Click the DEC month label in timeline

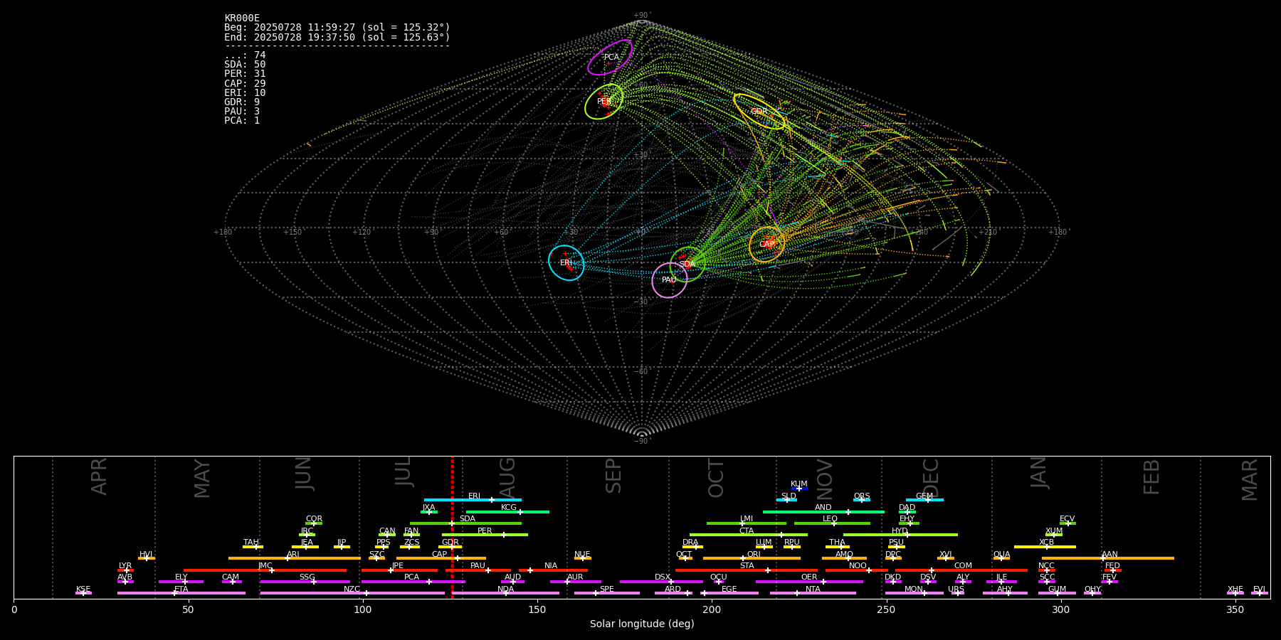(931, 479)
